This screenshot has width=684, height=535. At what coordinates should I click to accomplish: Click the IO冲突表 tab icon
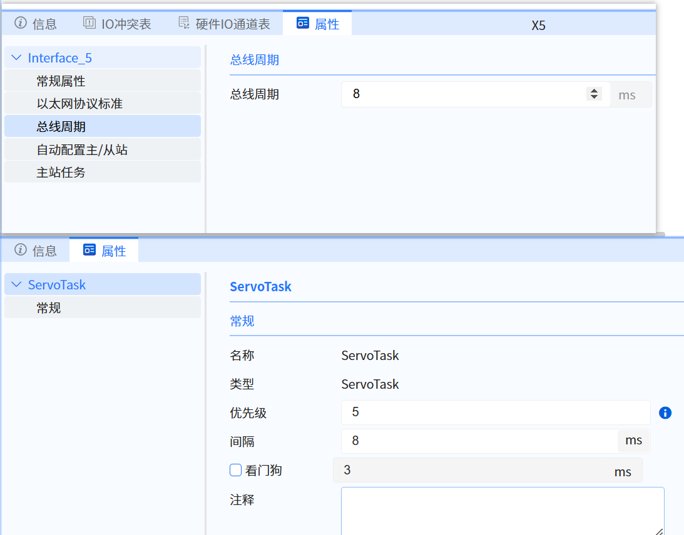tap(89, 24)
